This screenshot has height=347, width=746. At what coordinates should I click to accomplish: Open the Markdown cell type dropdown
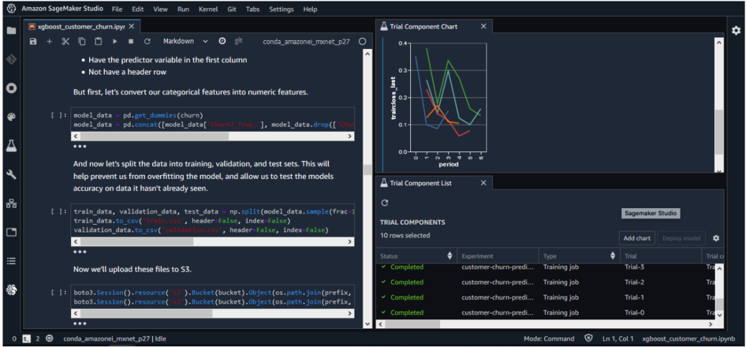click(186, 41)
